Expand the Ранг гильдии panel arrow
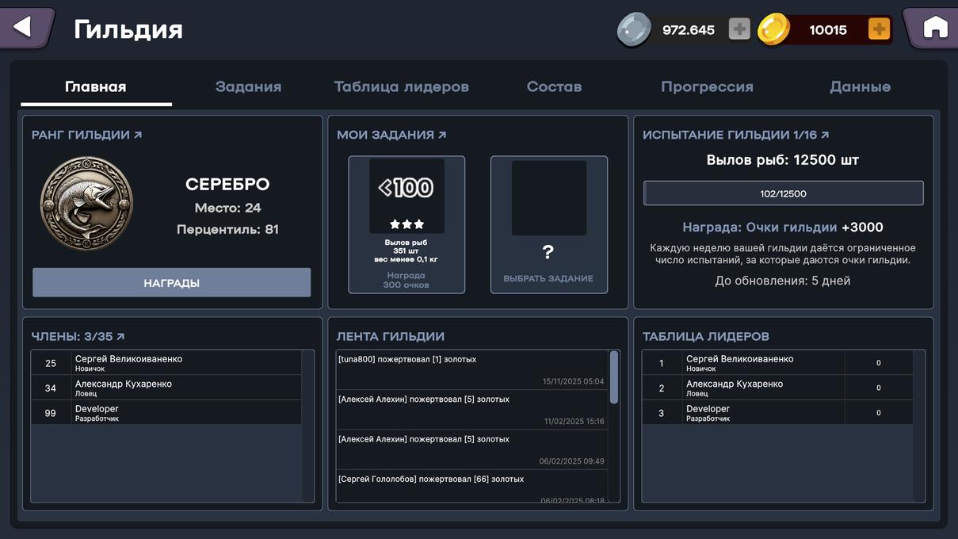The image size is (958, 539). click(138, 136)
